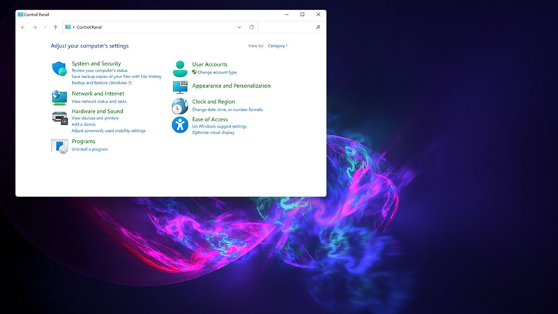Click the Programs category icon
Image resolution: width=558 pixels, height=314 pixels.
pyautogui.click(x=59, y=147)
